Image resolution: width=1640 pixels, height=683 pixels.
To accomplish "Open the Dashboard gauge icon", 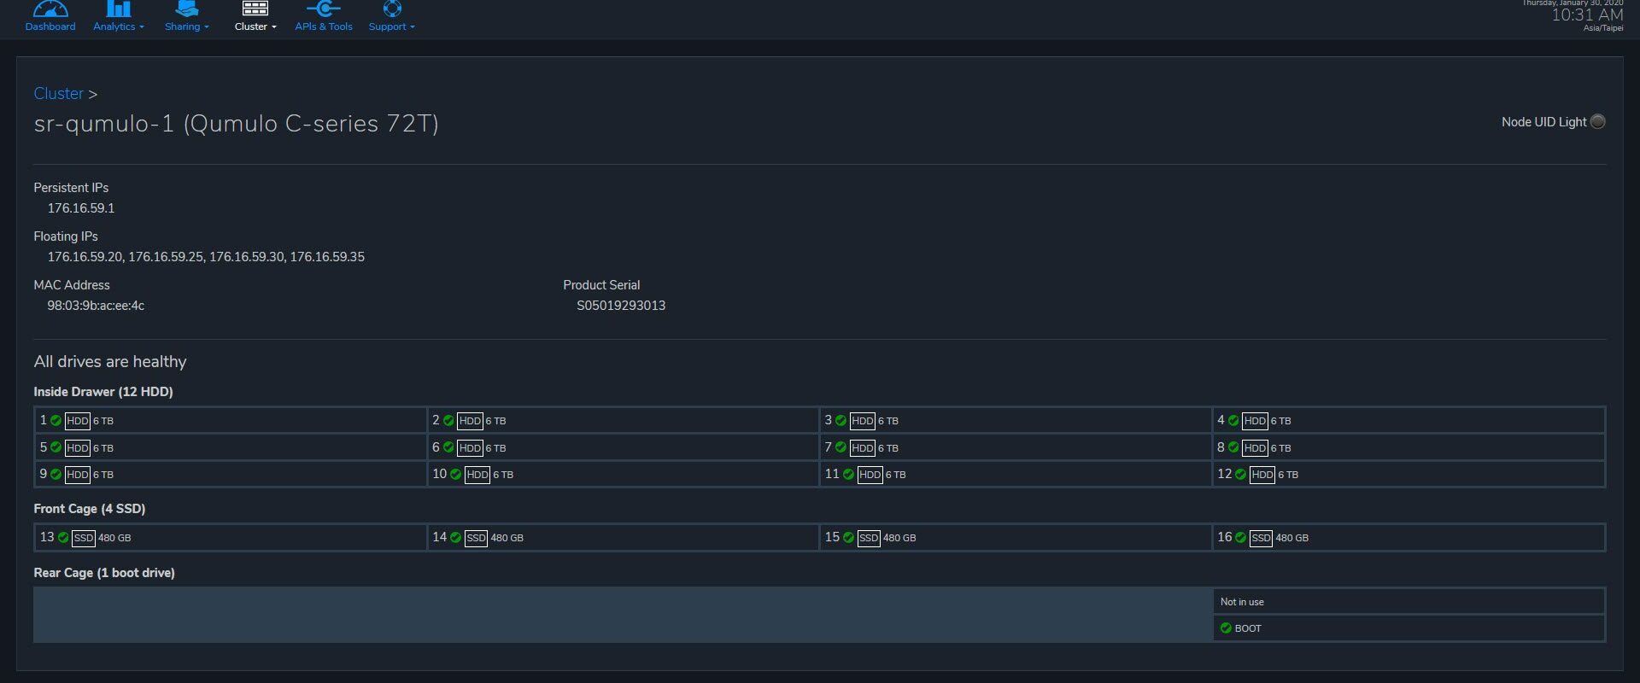I will (x=50, y=9).
